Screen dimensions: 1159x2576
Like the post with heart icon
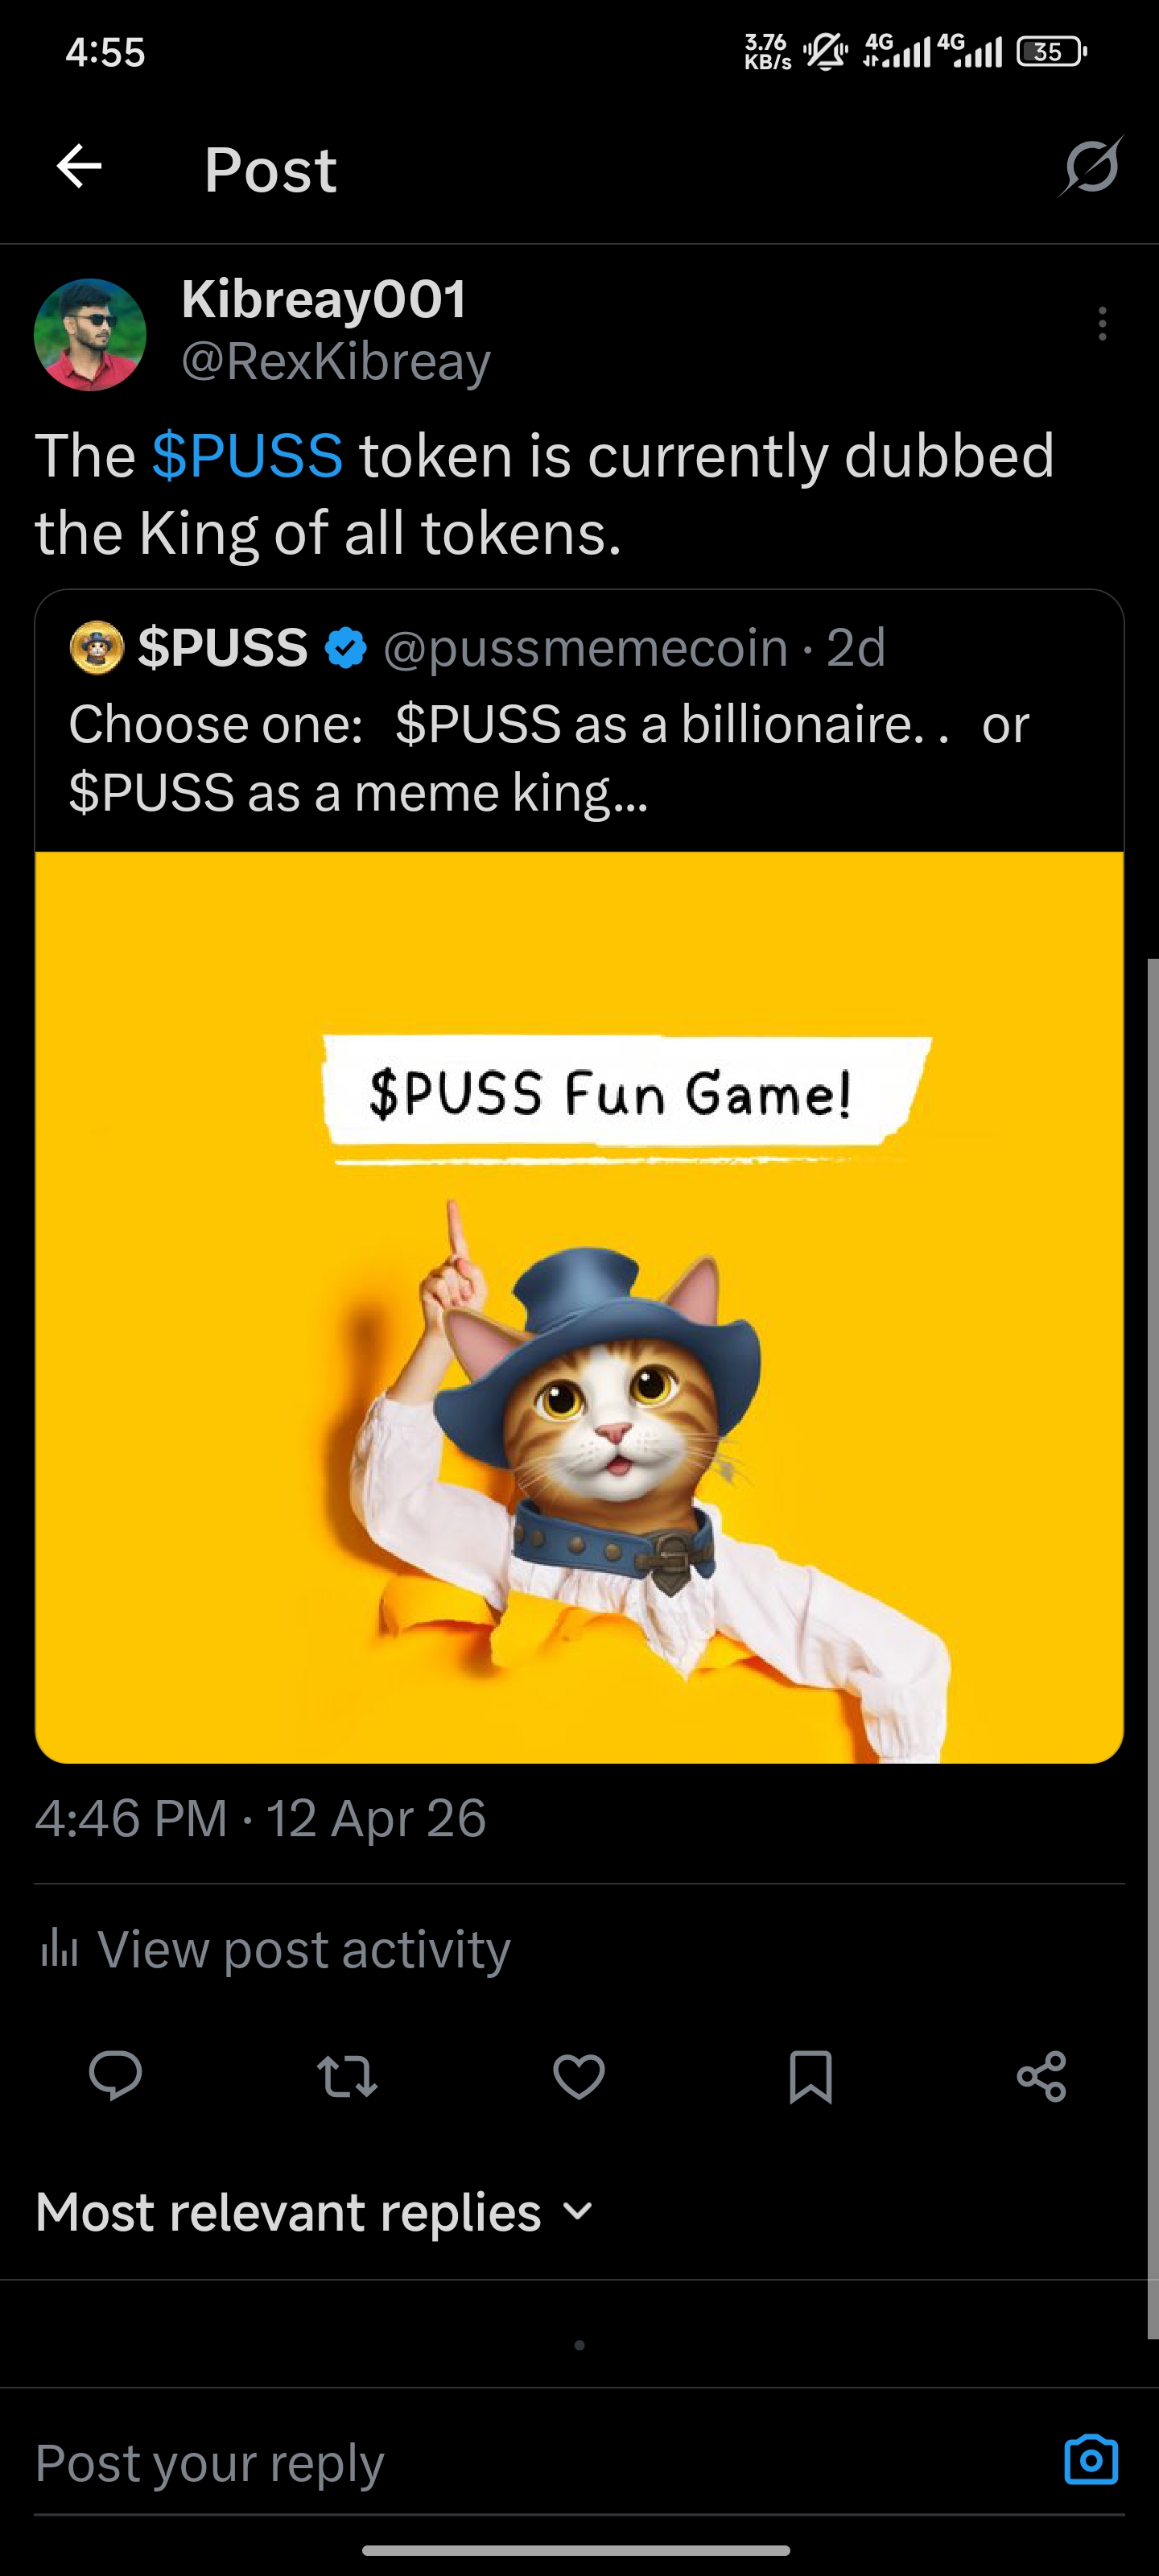579,2076
